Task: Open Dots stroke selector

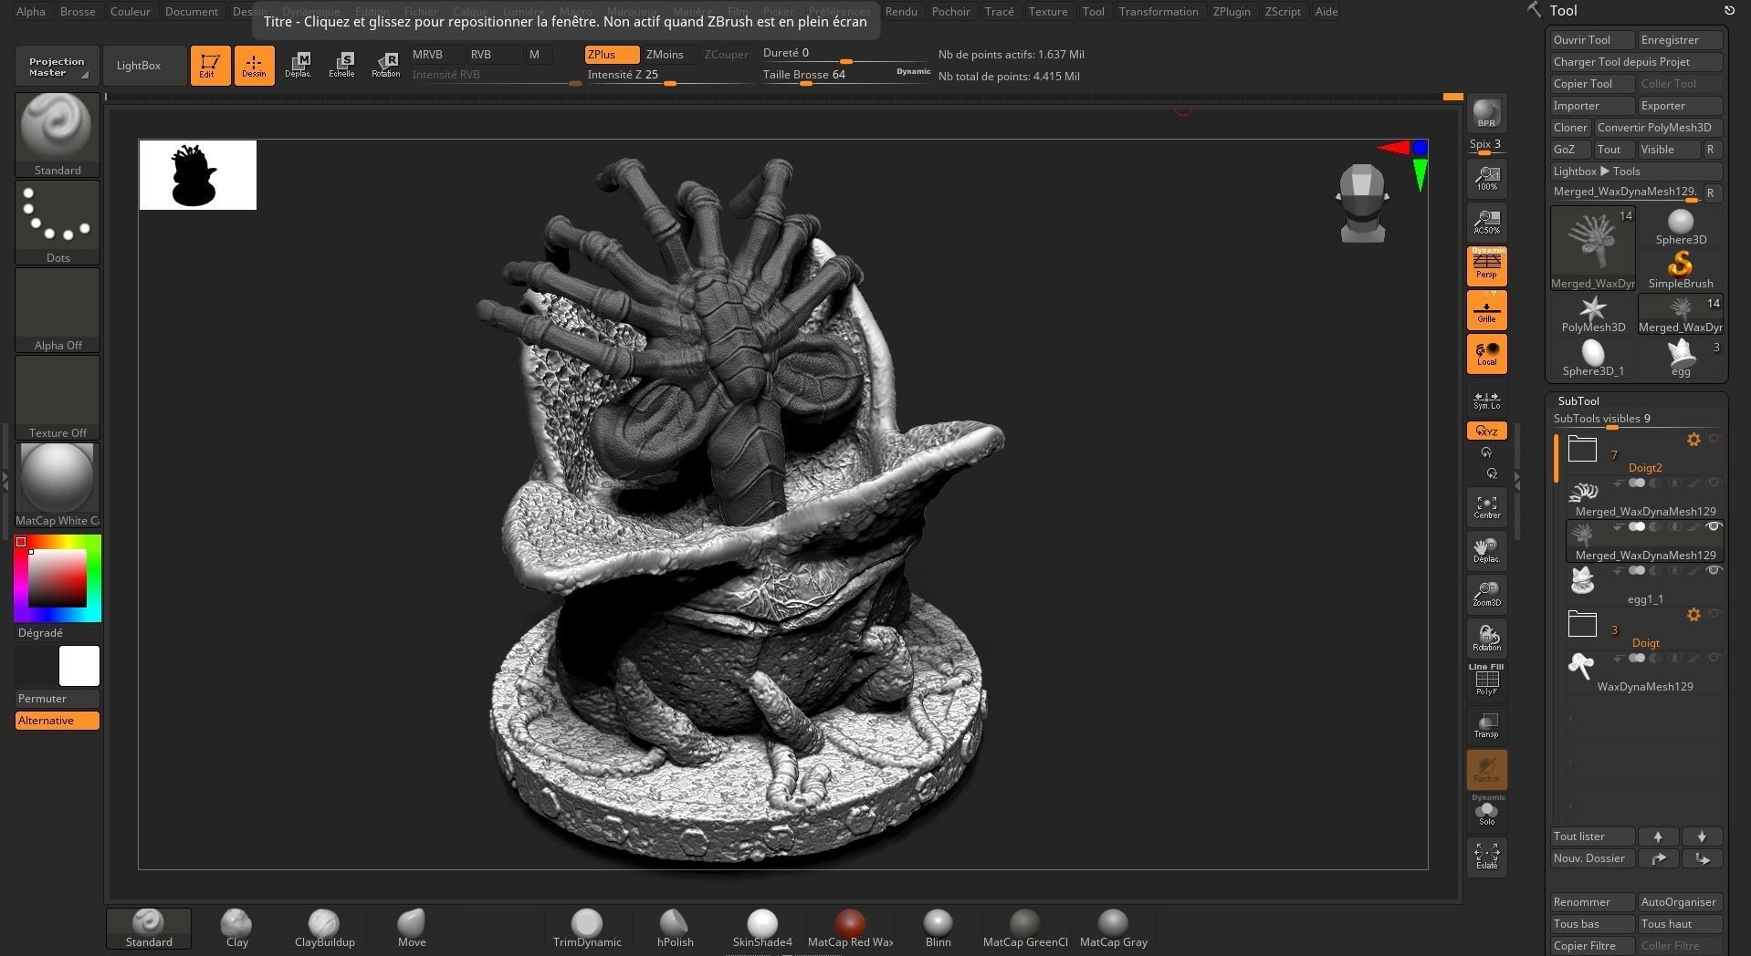Action: pyautogui.click(x=58, y=222)
